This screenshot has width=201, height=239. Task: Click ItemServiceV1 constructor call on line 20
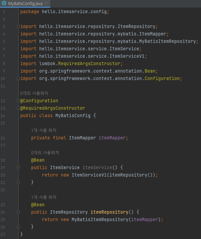pyautogui.click(x=89, y=175)
